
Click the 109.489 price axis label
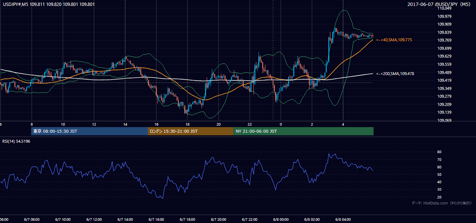(x=445, y=72)
